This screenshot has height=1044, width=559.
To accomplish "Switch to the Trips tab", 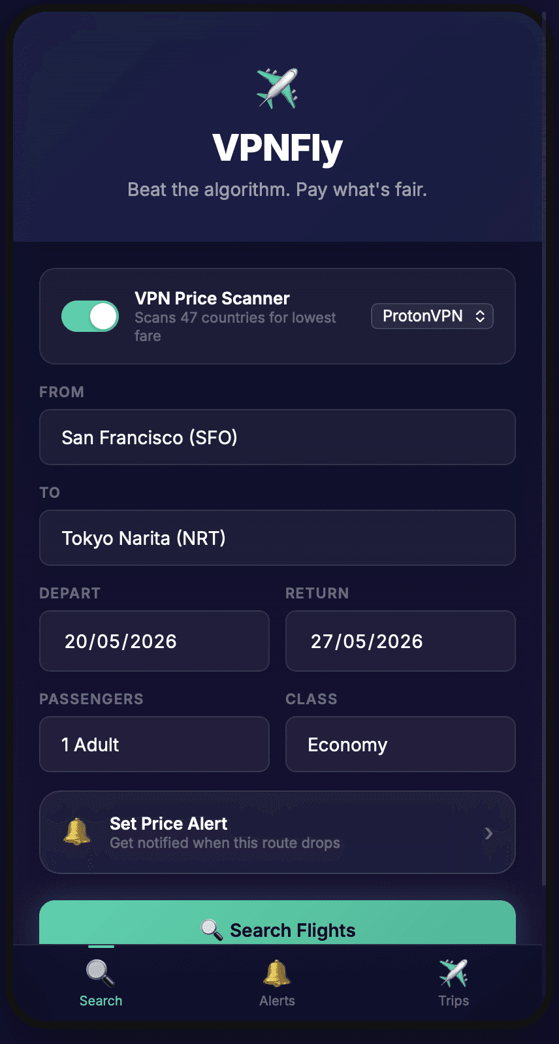I will click(453, 983).
